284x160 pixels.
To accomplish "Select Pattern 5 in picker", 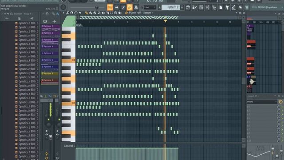I will point(50,53).
